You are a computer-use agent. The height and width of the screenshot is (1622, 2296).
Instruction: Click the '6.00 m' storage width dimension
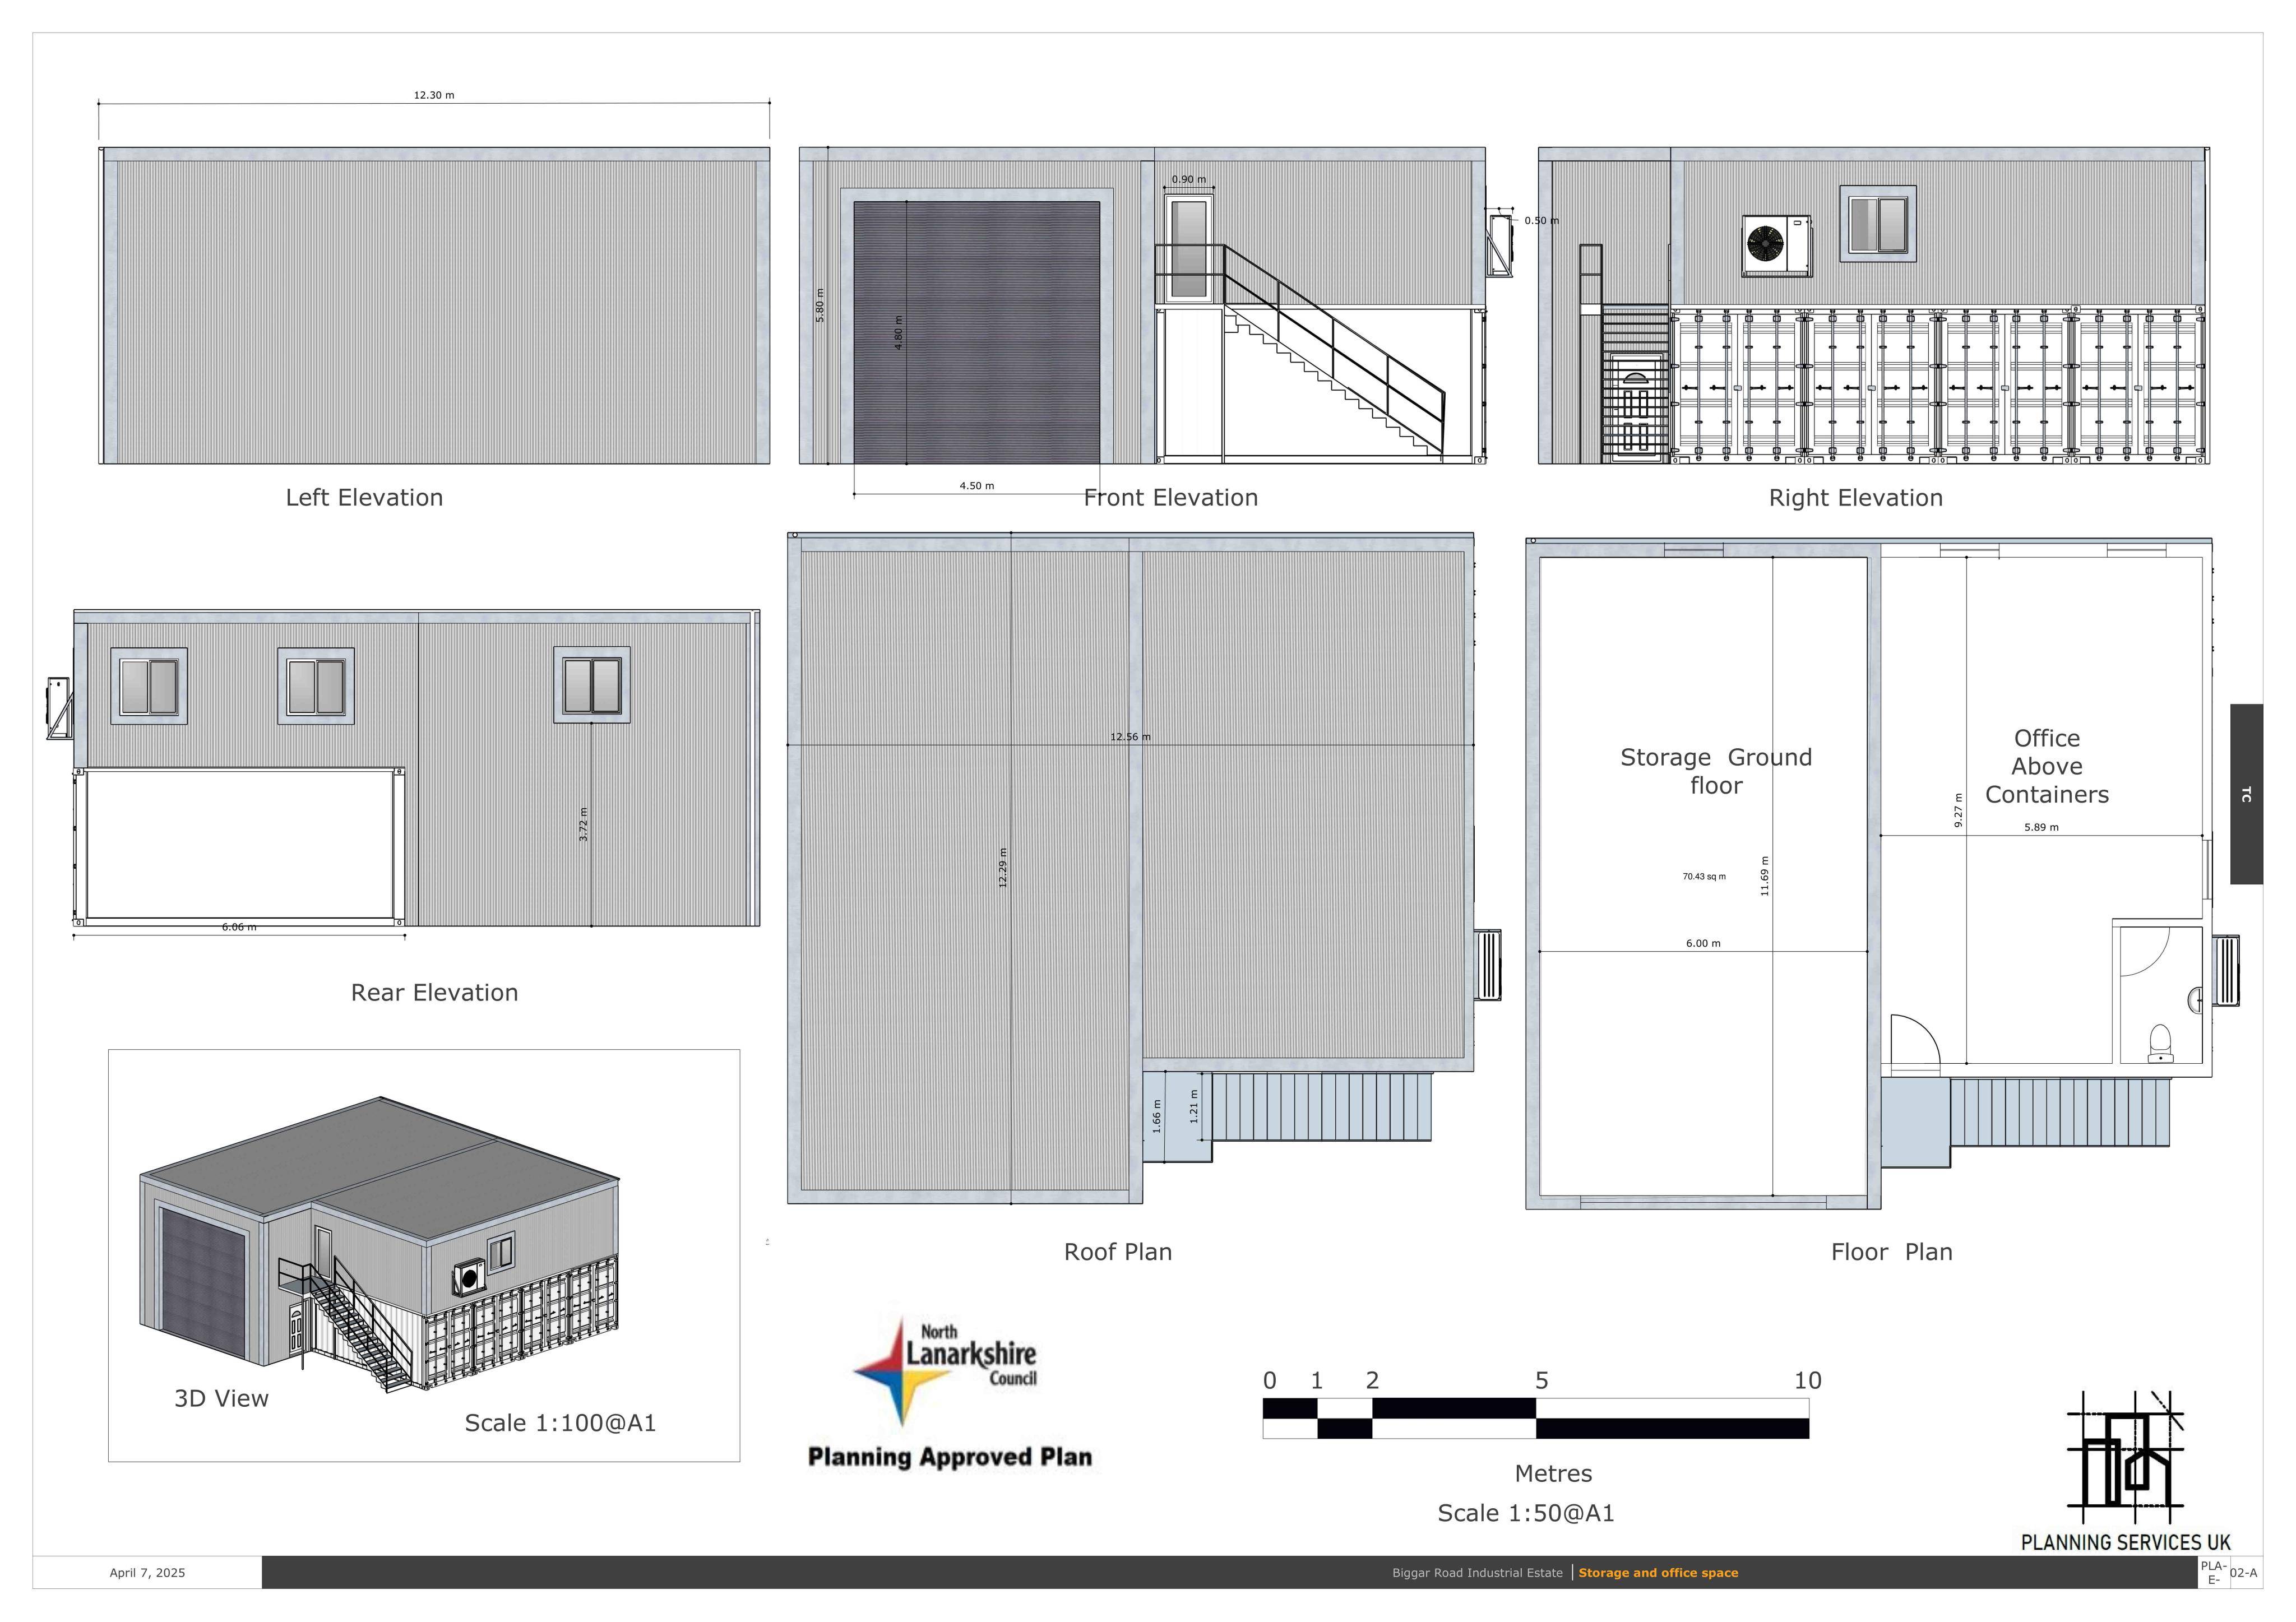[1703, 943]
